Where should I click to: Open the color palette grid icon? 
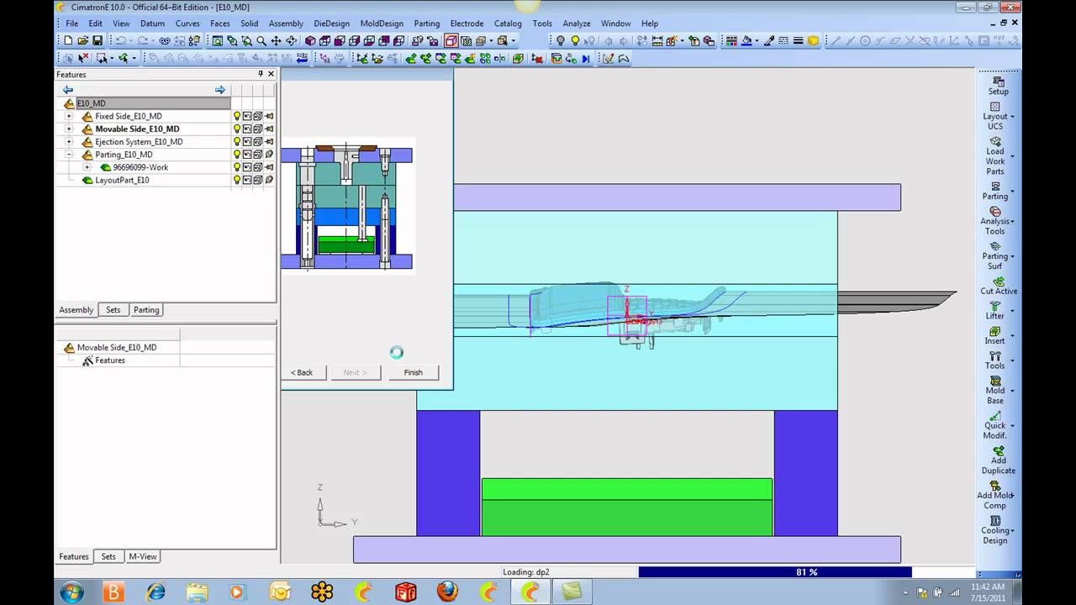[731, 40]
